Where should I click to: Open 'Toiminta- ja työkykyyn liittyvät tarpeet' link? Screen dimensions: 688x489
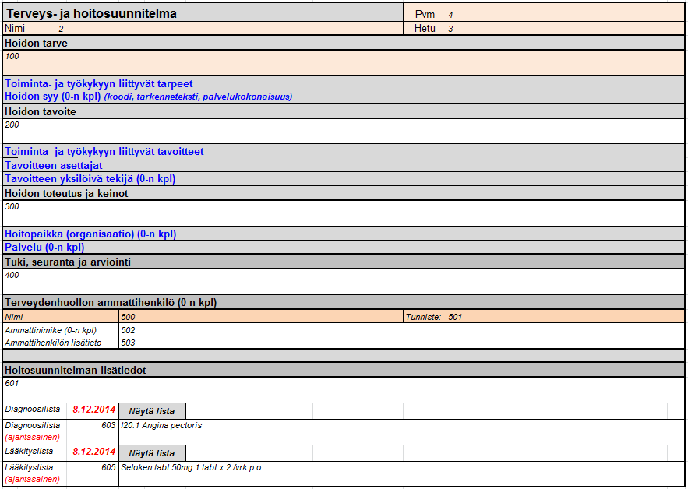(x=99, y=84)
